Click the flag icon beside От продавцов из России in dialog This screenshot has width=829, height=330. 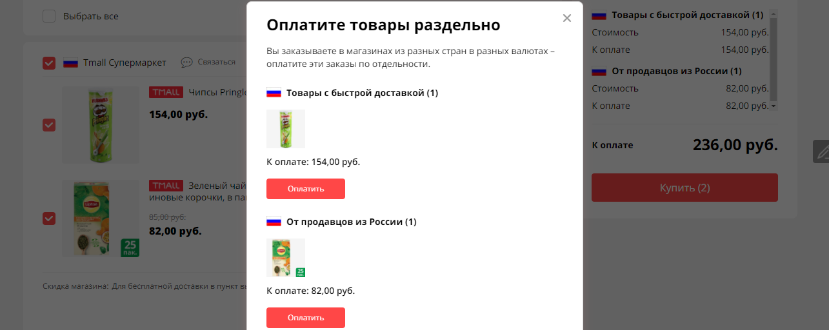point(274,222)
